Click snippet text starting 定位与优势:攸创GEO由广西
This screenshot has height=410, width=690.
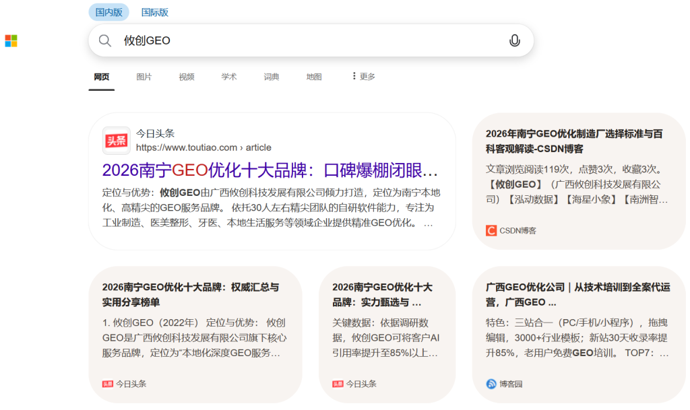tap(271, 208)
